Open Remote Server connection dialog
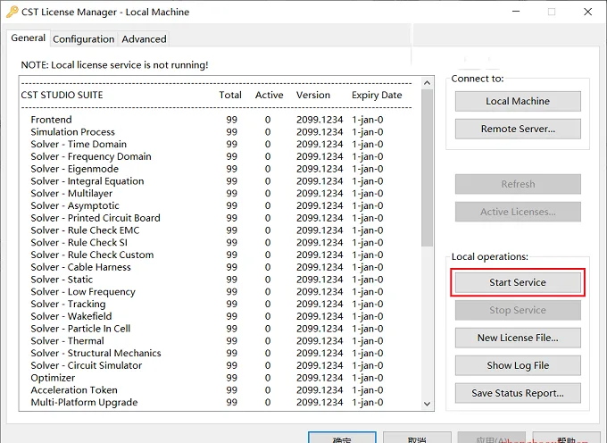Screen dimensions: 607x443 pos(518,129)
